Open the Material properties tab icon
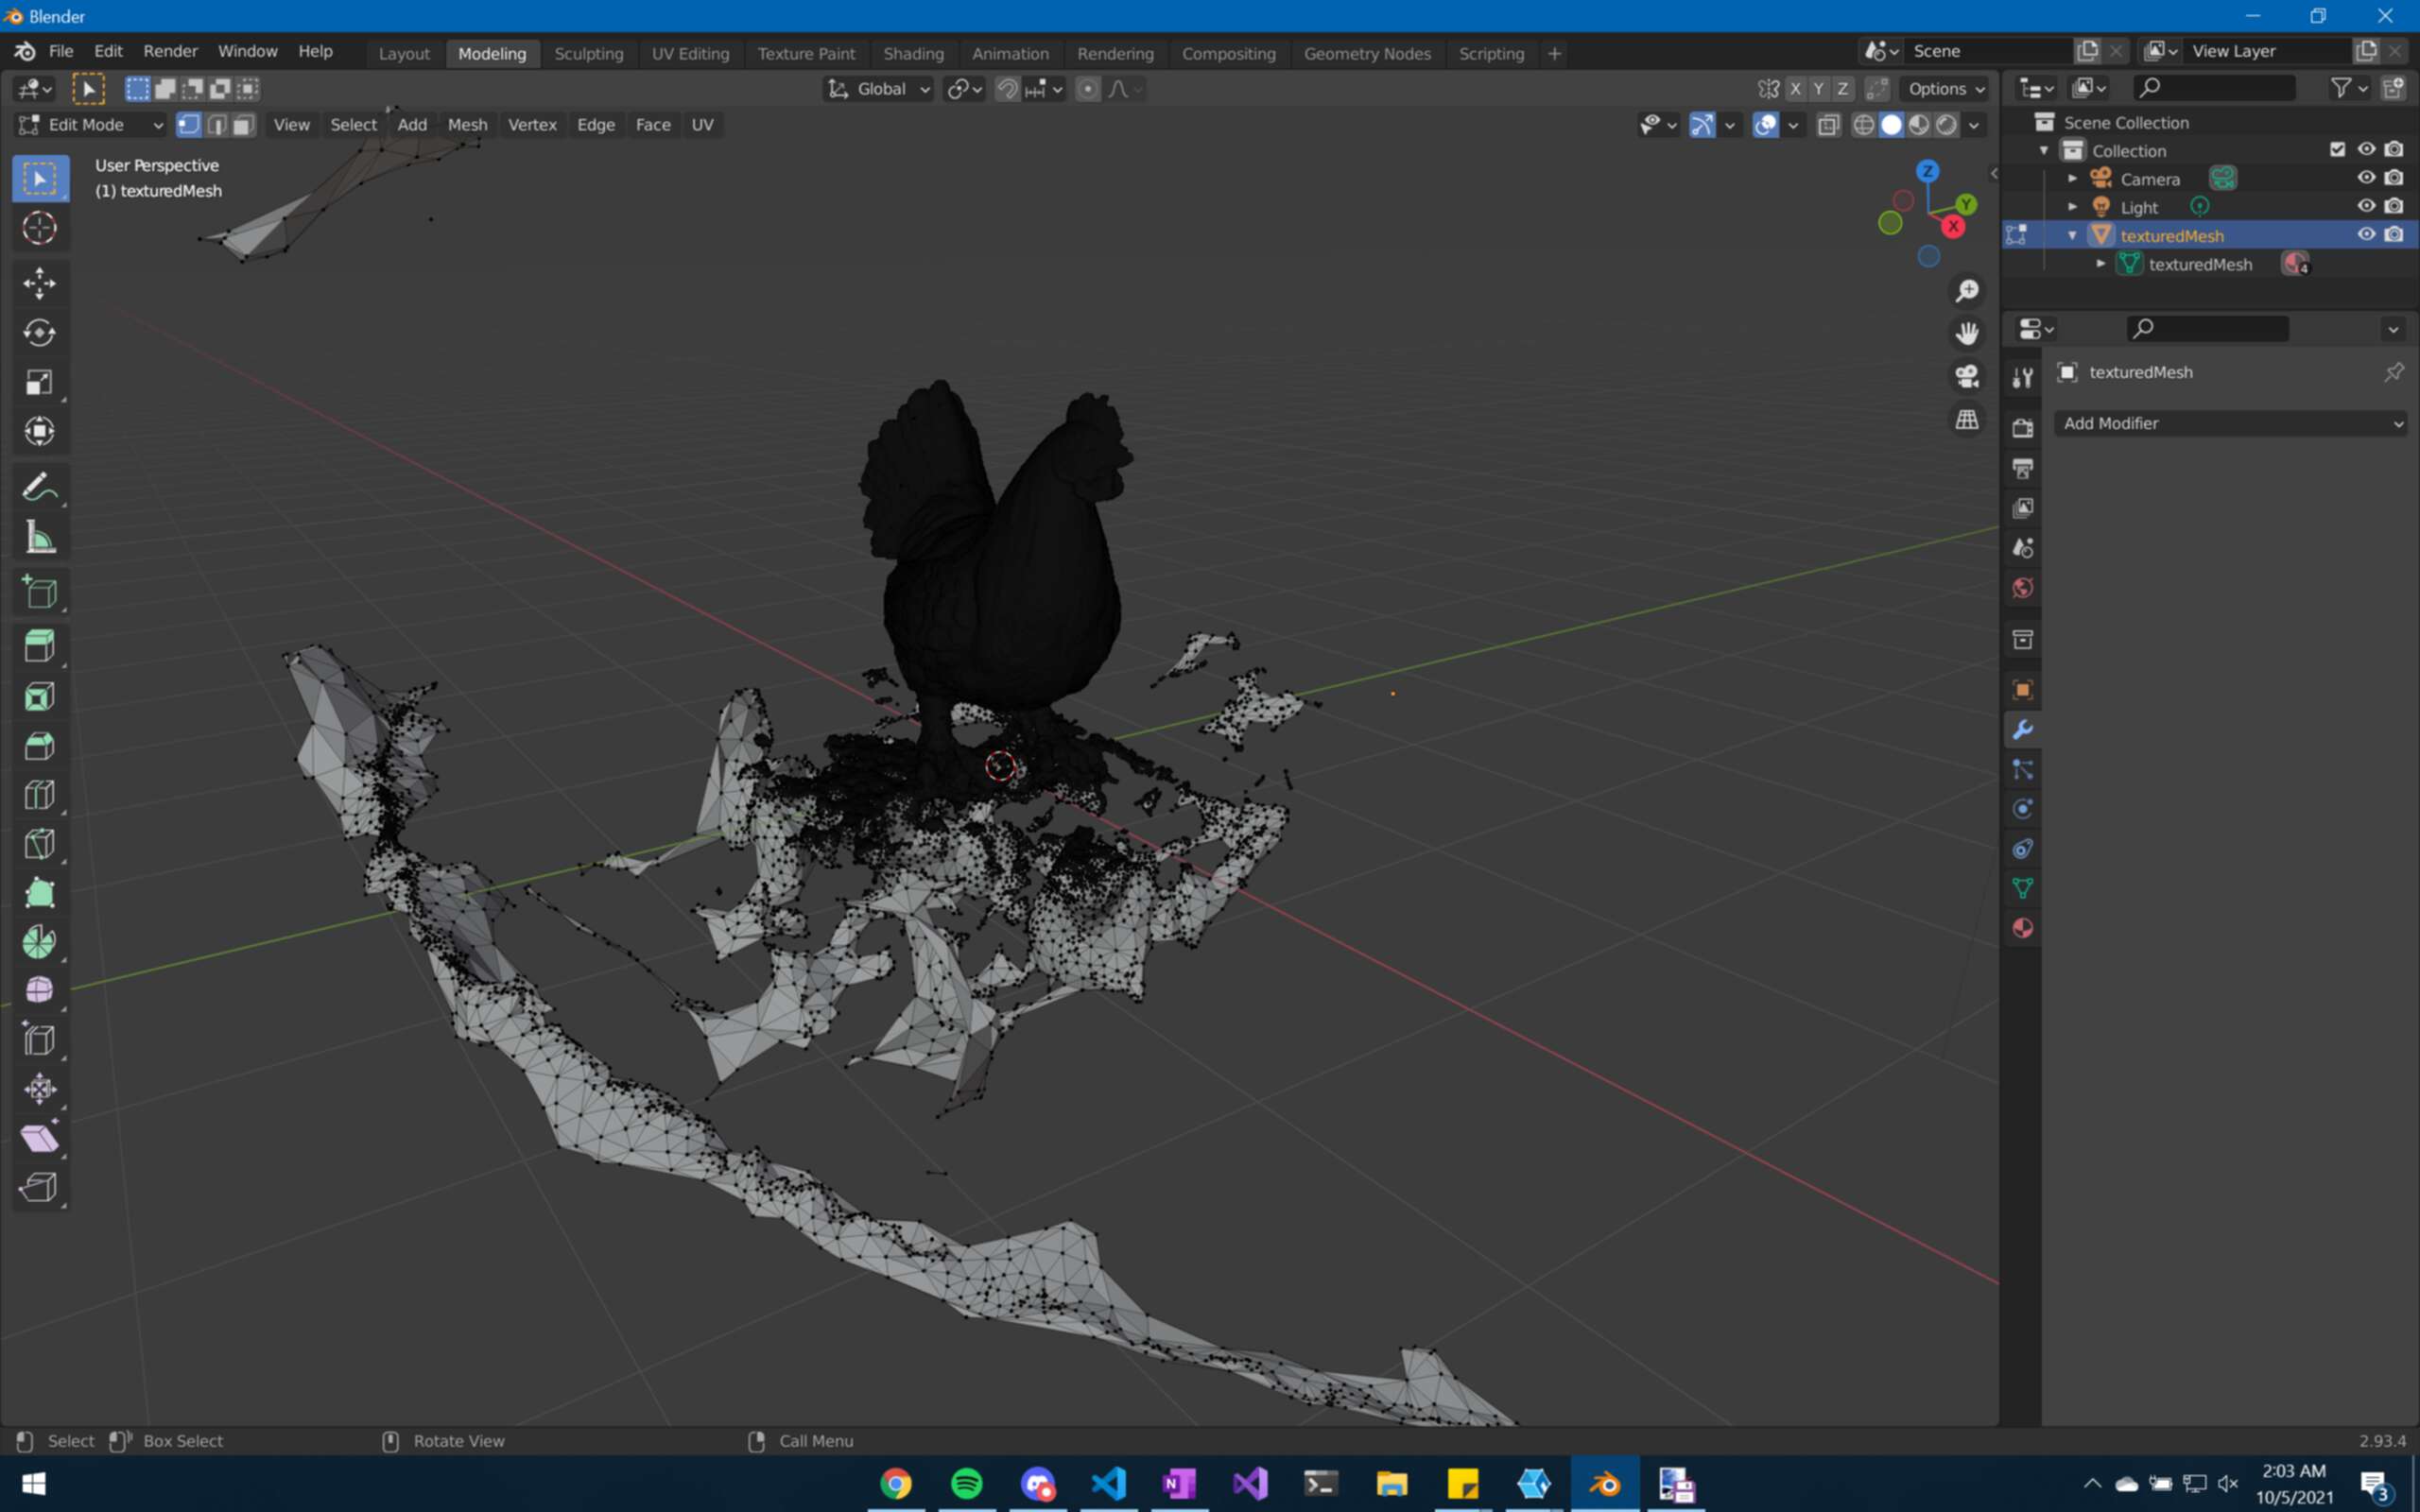 click(2022, 928)
